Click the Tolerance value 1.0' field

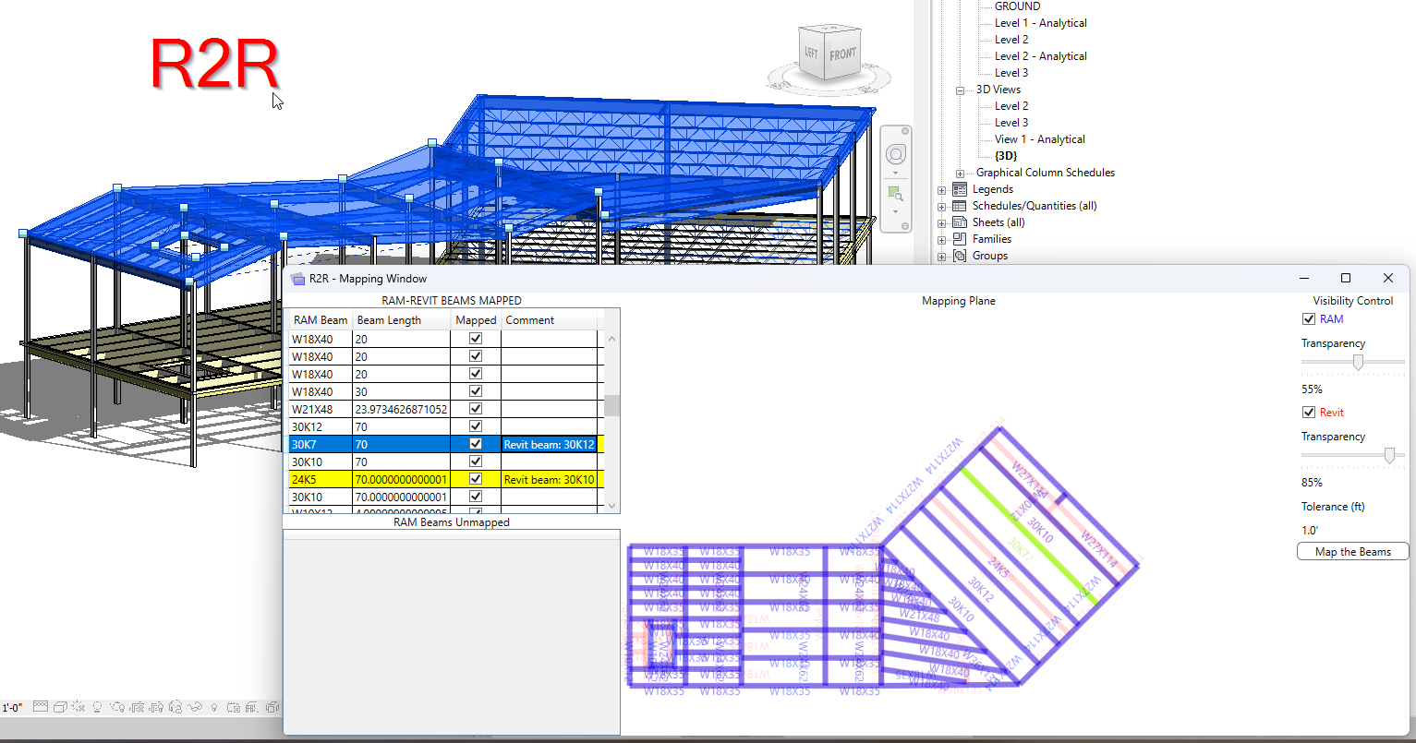click(x=1310, y=531)
